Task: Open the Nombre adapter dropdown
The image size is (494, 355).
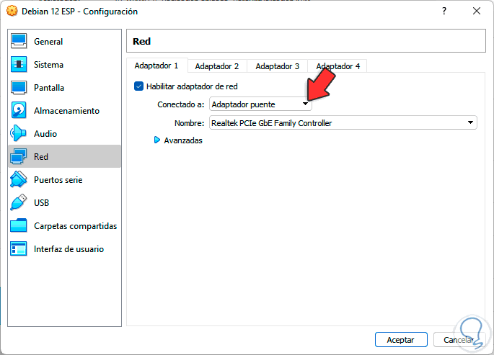Action: click(x=343, y=123)
